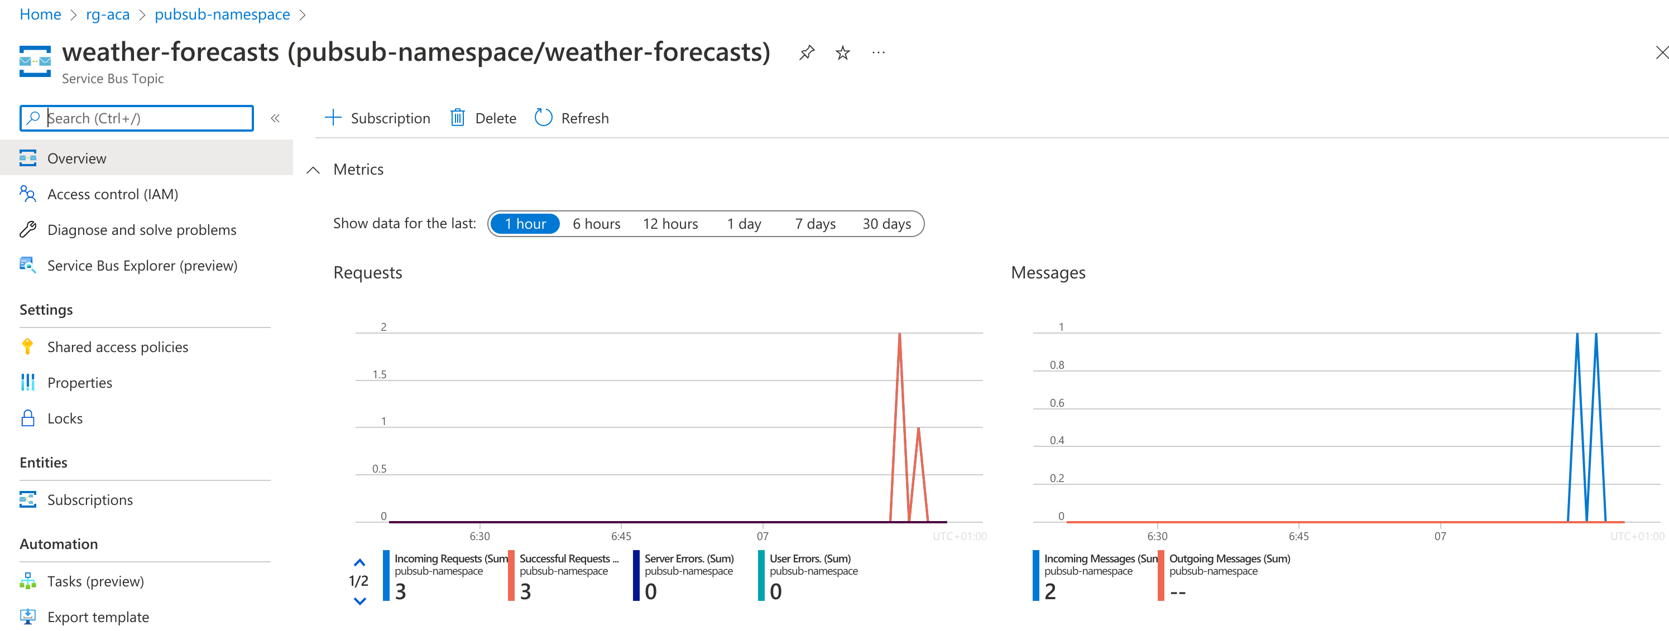Navigate to the rg-aca breadcrumb link
Image resolution: width=1669 pixels, height=631 pixels.
[x=108, y=15]
